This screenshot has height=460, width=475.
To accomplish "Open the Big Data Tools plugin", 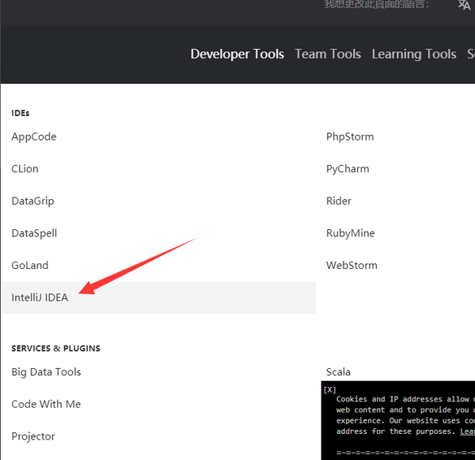I will (x=46, y=372).
